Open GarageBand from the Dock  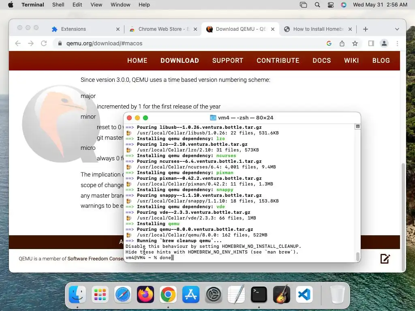[282, 294]
